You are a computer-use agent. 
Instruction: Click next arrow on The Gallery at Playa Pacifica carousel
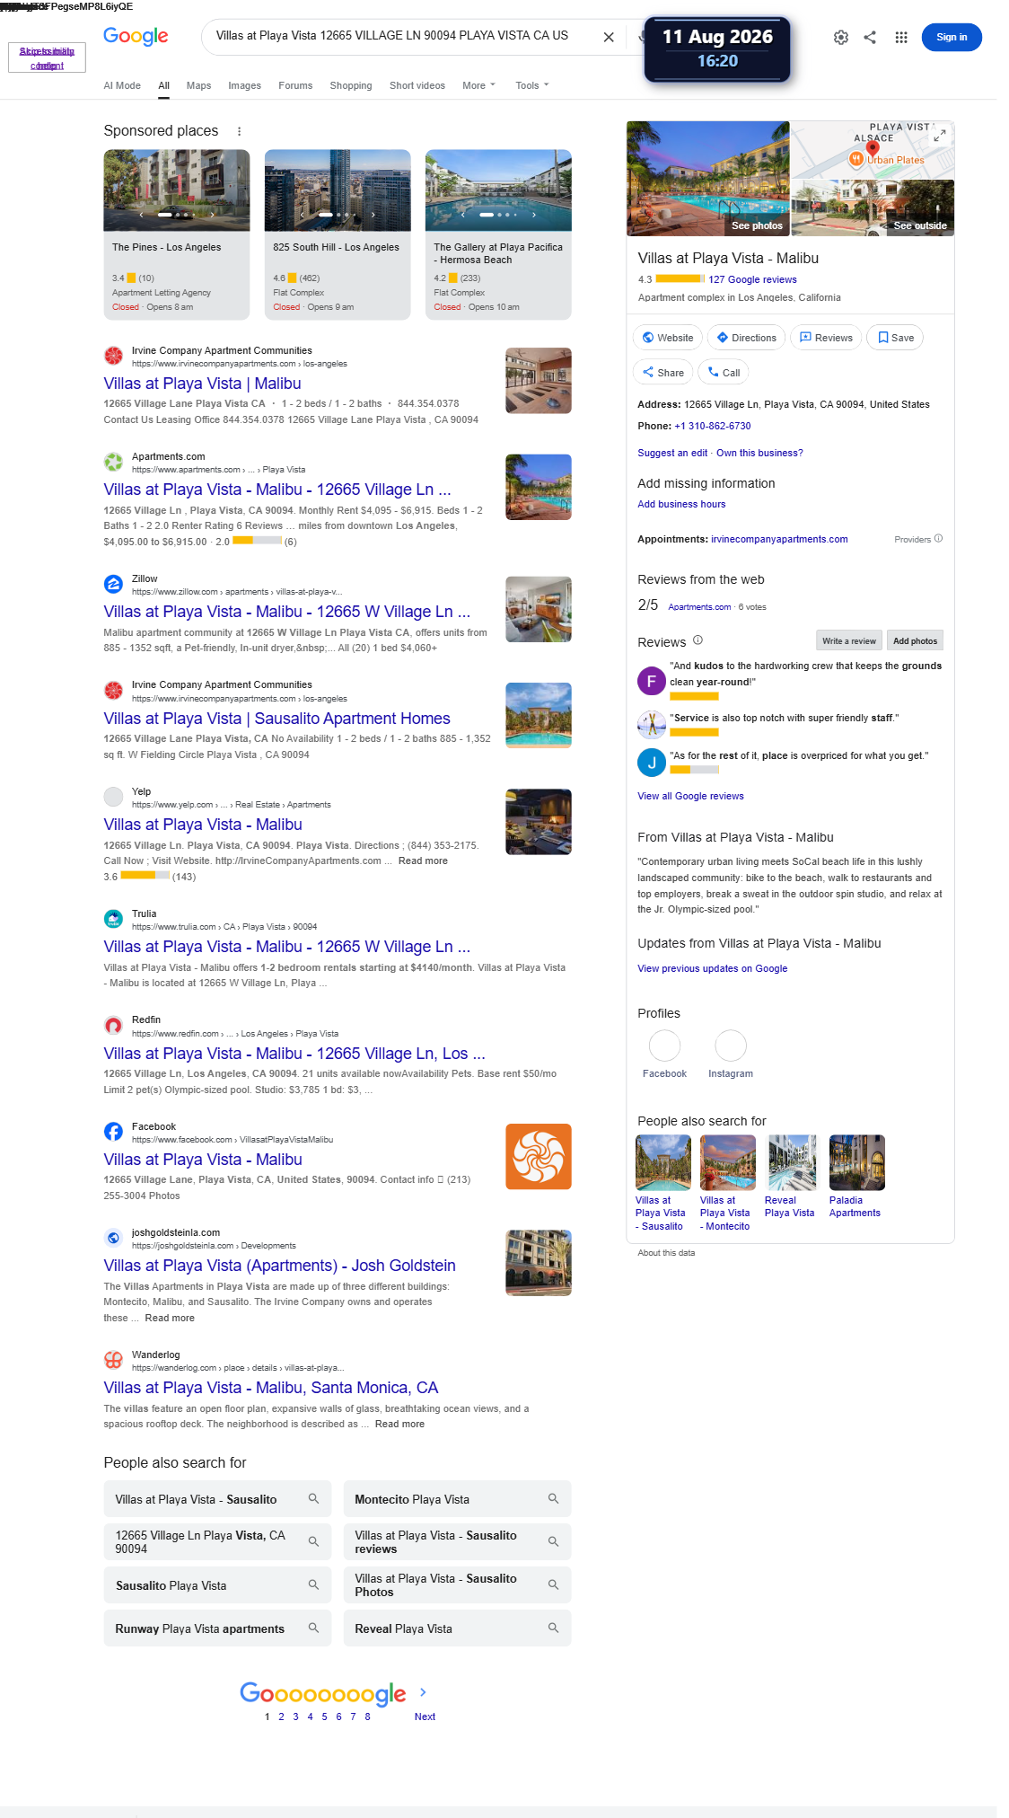point(533,216)
